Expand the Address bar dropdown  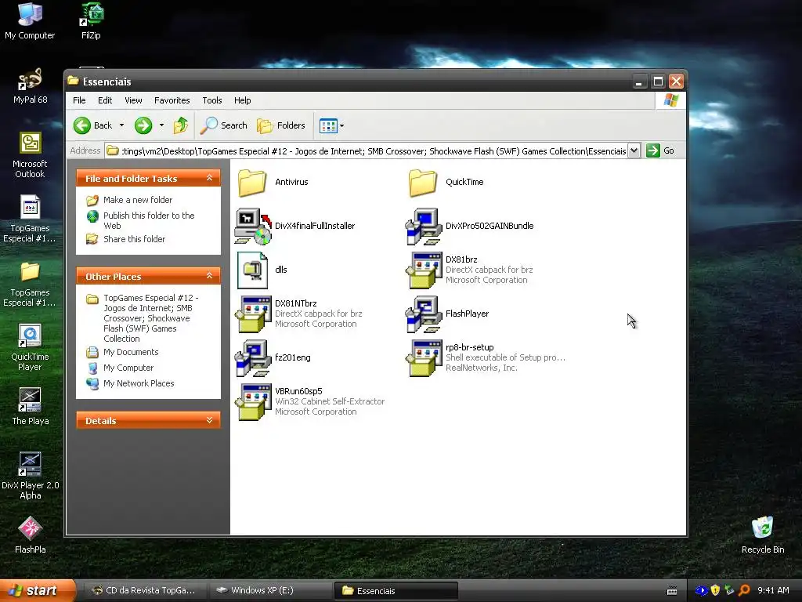pyautogui.click(x=634, y=150)
